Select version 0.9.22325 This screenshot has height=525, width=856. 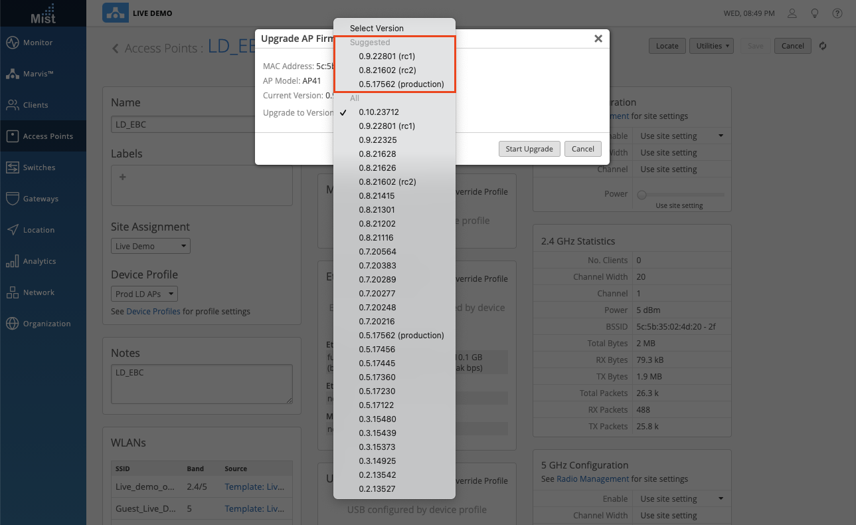click(394, 140)
